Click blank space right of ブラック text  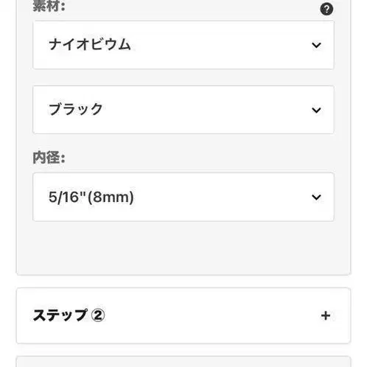click(x=206, y=110)
